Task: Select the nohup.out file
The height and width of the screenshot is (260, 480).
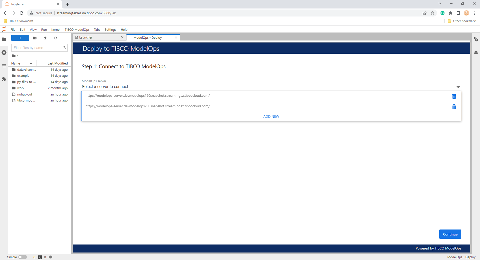Action: (40, 94)
